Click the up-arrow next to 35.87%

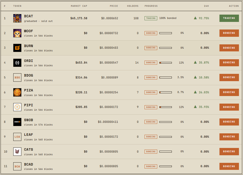coord(195,62)
